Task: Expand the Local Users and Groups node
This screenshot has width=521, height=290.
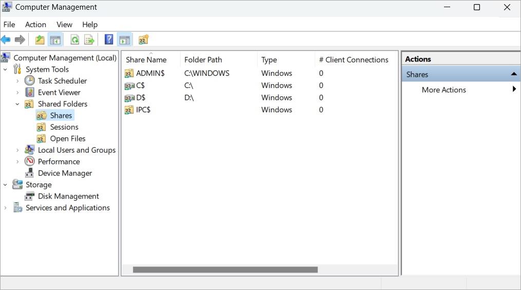Action: click(17, 150)
